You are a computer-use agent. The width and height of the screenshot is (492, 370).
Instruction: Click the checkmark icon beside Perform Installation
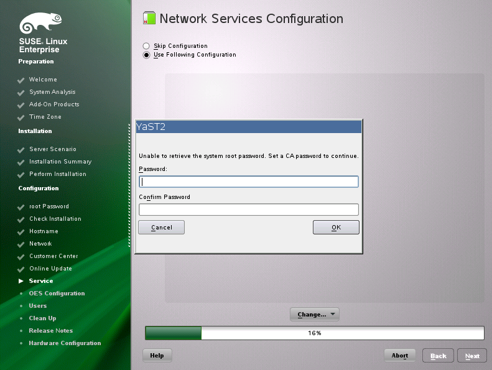point(21,175)
